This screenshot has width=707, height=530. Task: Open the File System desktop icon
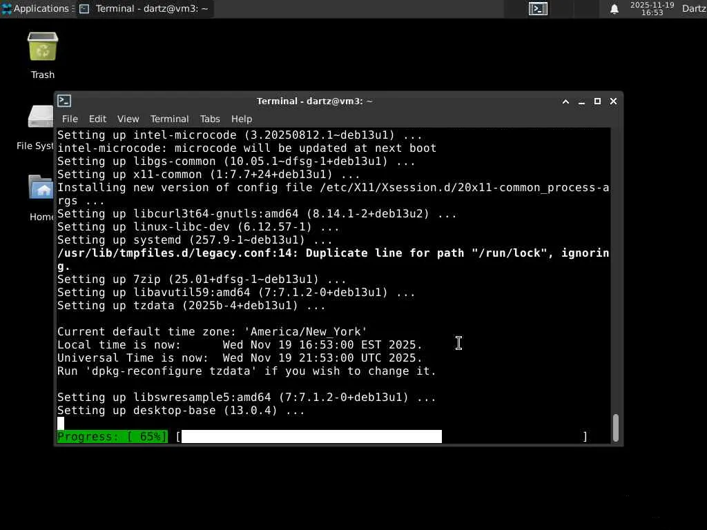41,117
